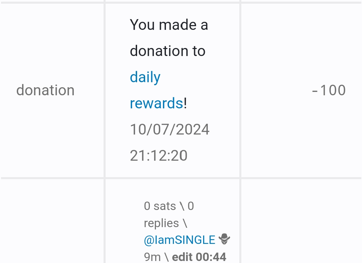The height and width of the screenshot is (263, 362).
Task: Click the date 10/07/2024
Action: pyautogui.click(x=170, y=129)
